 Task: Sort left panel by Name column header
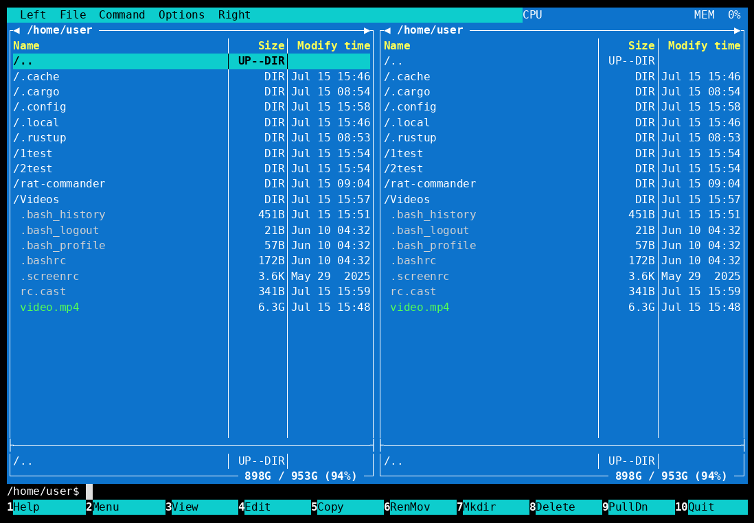pos(26,46)
